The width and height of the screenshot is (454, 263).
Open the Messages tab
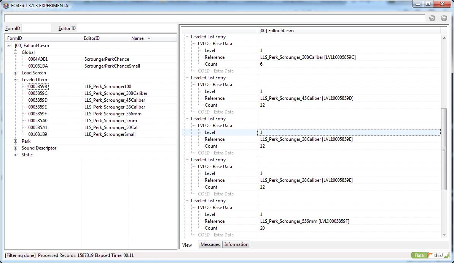(x=210, y=244)
